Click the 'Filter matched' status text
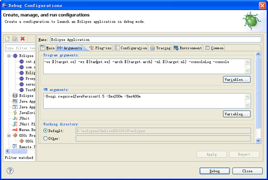 point(19,158)
